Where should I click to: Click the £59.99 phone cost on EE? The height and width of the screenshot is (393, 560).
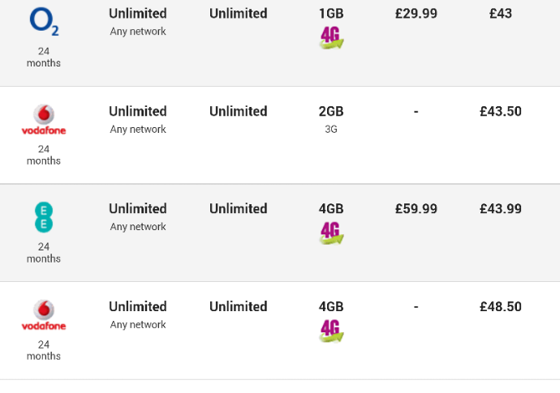tap(416, 208)
